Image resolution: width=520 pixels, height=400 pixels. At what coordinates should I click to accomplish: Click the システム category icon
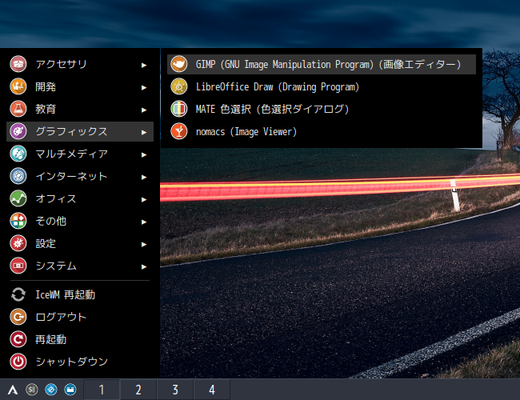pyautogui.click(x=18, y=266)
